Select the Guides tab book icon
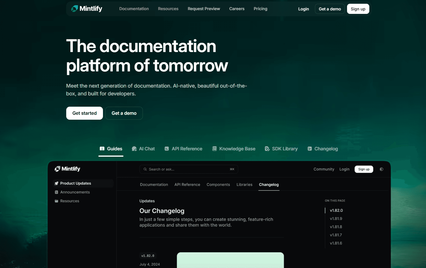This screenshot has height=268, width=426. click(x=102, y=149)
